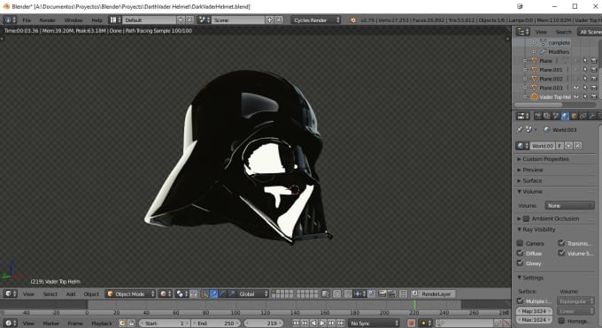602x328 pixels.
Task: Click the Blender logo icon in header
Action: [353, 20]
